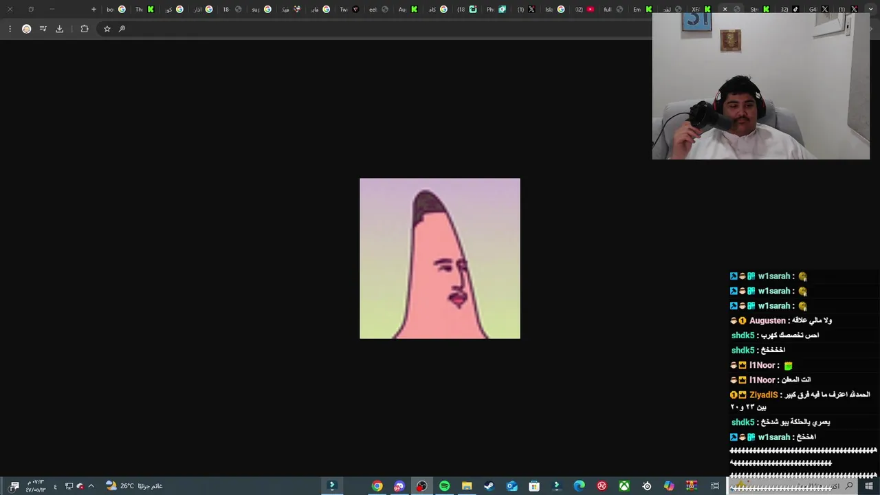
Task: Open the taskbar search magnifier
Action: (849, 486)
